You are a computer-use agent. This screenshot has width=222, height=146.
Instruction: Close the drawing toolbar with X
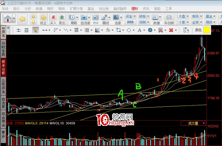[x=8, y=28]
